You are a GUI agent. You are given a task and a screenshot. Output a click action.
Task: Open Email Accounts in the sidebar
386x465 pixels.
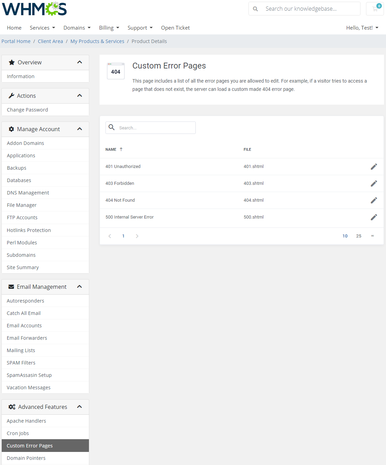click(45, 326)
